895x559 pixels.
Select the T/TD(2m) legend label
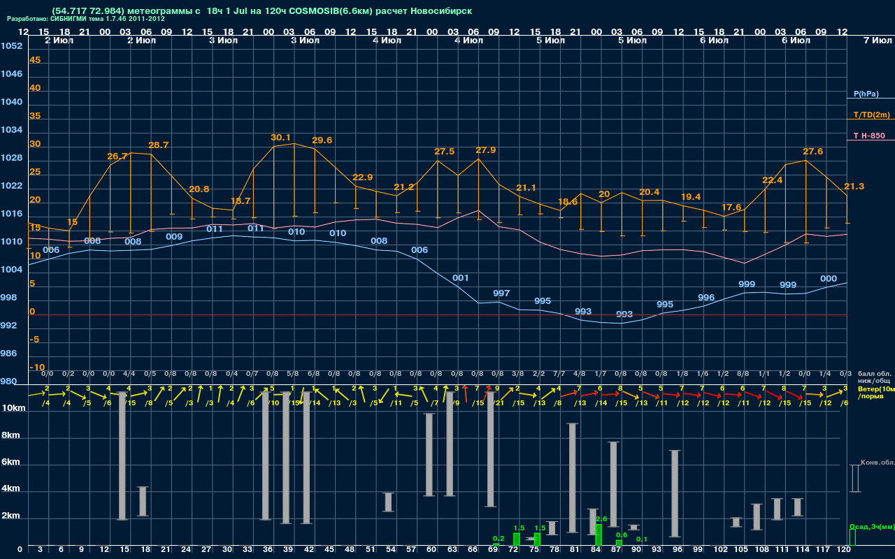pos(871,115)
